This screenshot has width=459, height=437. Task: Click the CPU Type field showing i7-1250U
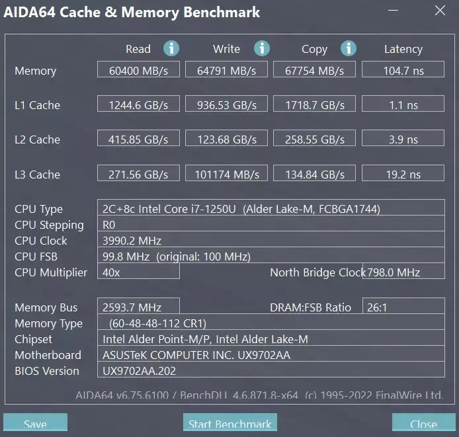pos(271,209)
